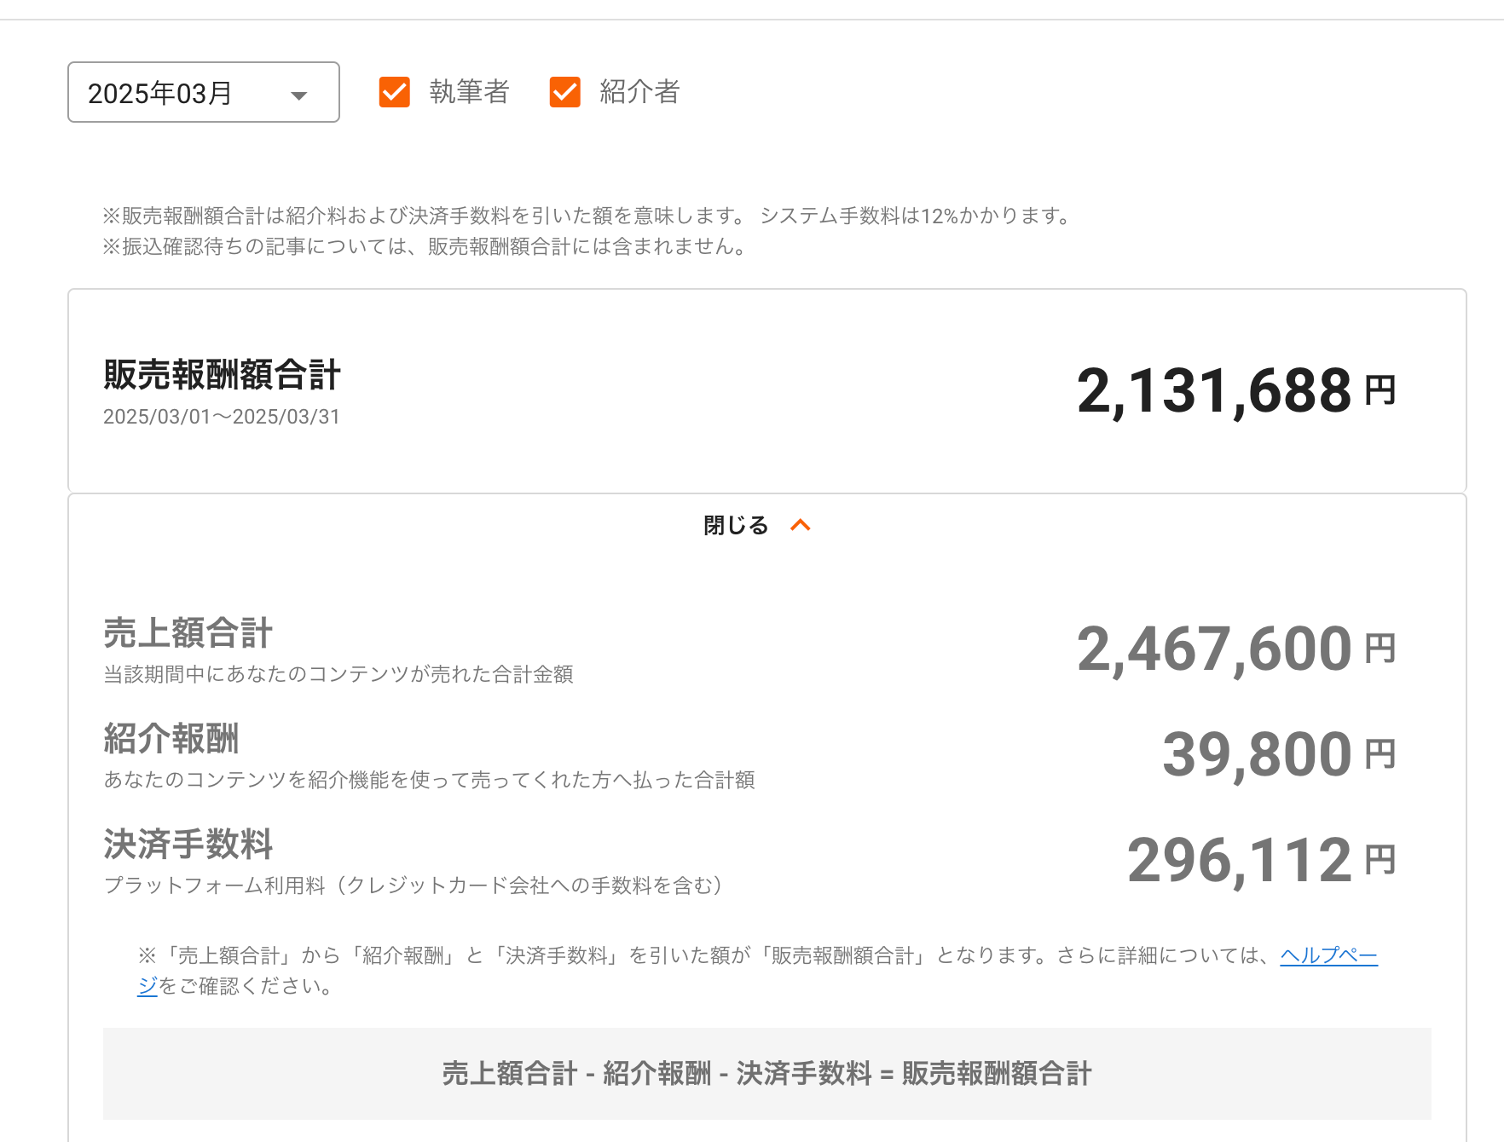The image size is (1504, 1142).
Task: Click the 売上額合計 label
Action: coord(188,633)
